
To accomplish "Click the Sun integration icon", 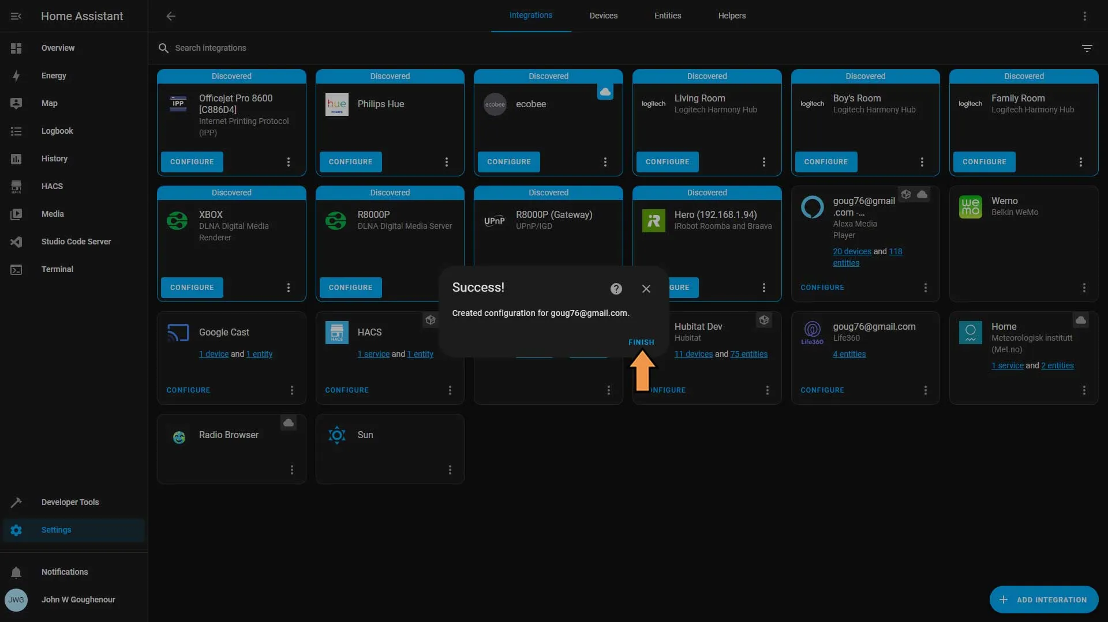I will pyautogui.click(x=337, y=435).
